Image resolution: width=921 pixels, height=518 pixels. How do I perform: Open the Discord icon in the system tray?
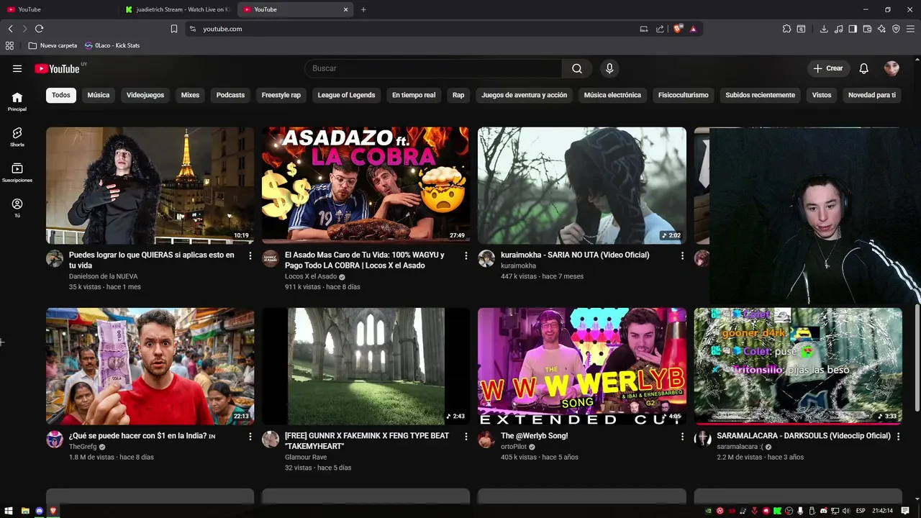[824, 511]
